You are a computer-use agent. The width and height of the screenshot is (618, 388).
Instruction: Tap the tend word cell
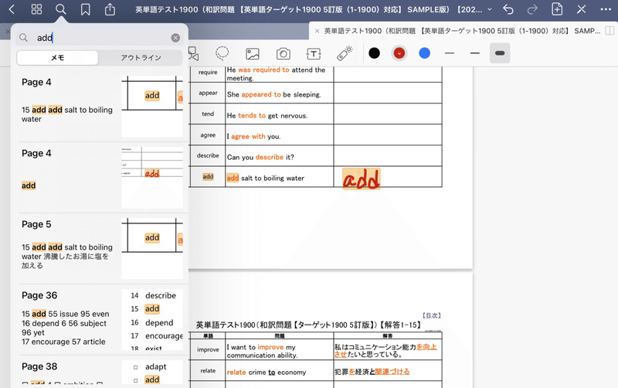click(x=208, y=114)
